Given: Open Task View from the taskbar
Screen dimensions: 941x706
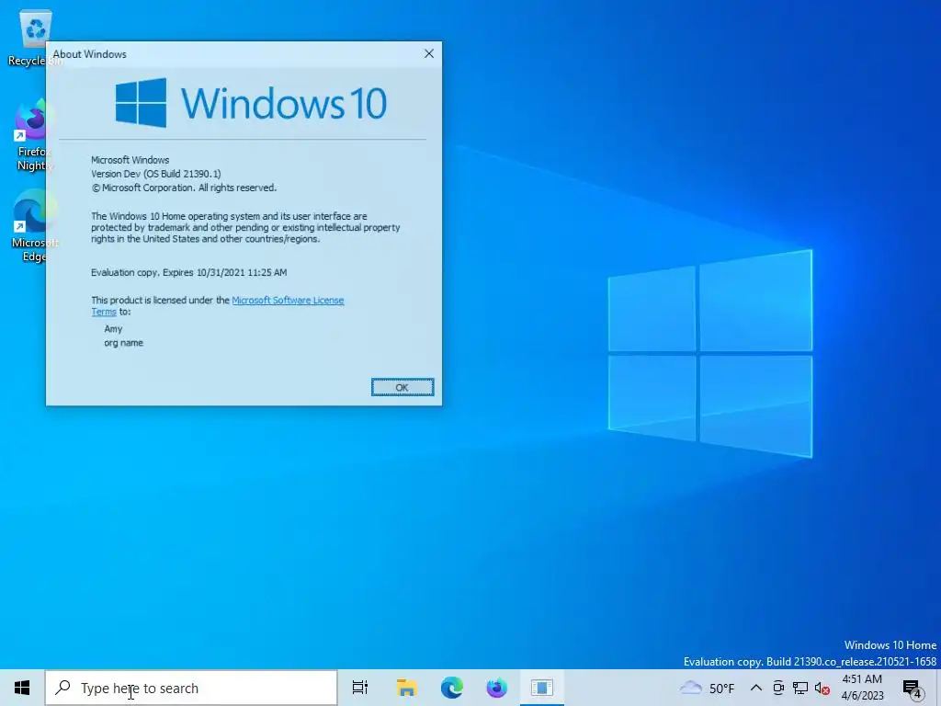Looking at the screenshot, I should click(360, 688).
